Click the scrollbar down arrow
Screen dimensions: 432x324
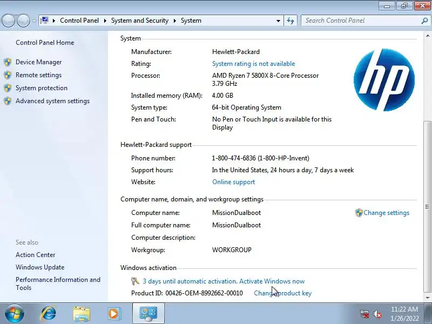427,298
